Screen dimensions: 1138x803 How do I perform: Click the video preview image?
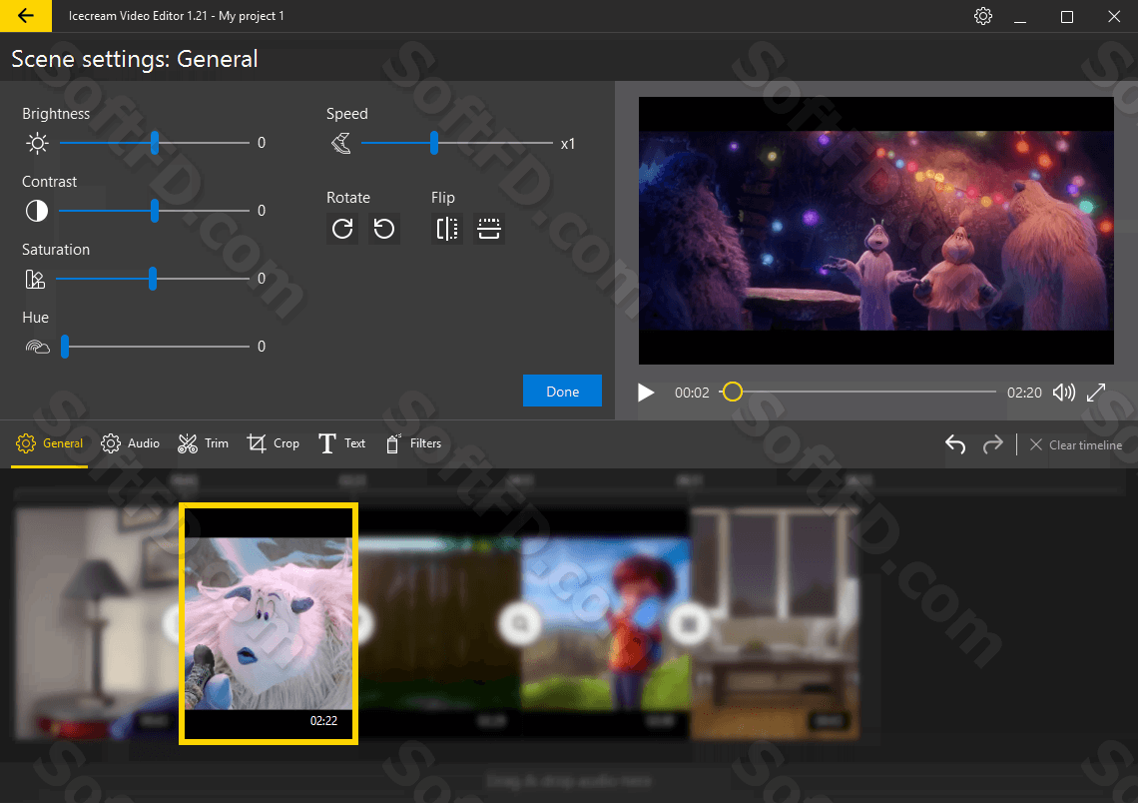(x=876, y=231)
